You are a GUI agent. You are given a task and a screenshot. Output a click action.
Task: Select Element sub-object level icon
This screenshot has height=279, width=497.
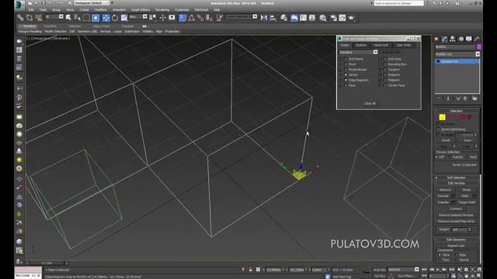point(469,117)
